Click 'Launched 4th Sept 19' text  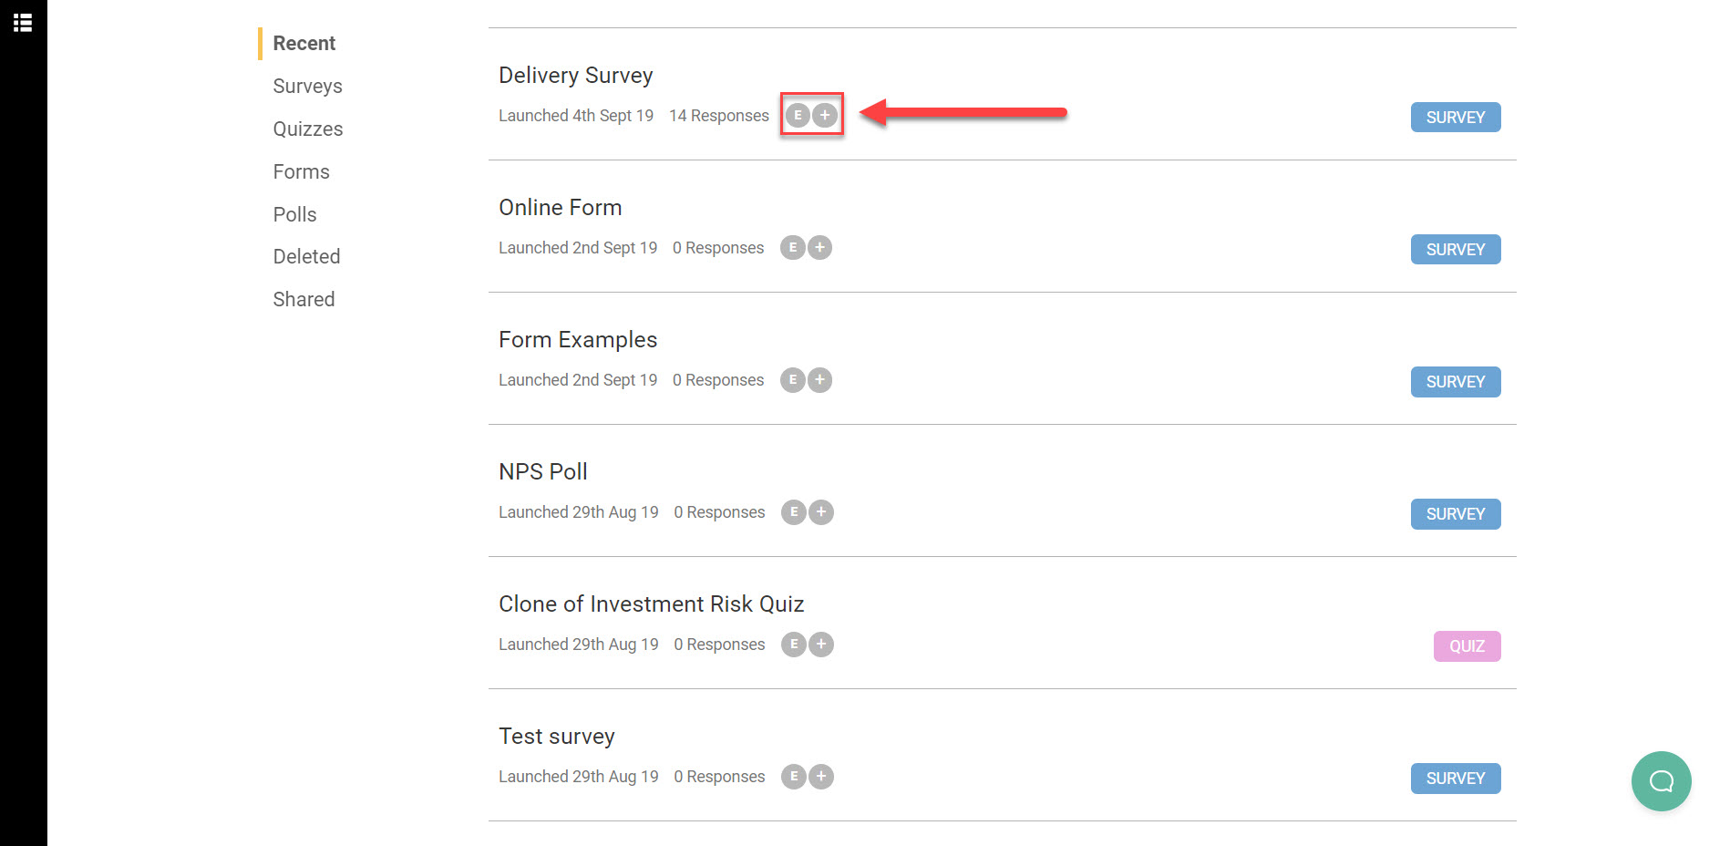coord(576,116)
